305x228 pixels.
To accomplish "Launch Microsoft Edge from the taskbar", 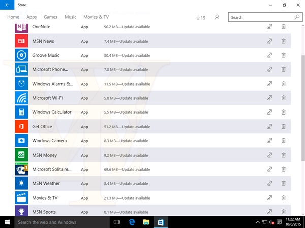I will pos(131,222).
